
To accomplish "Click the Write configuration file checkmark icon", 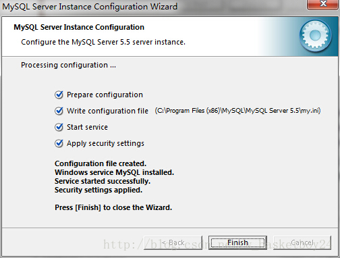I will tap(59, 111).
